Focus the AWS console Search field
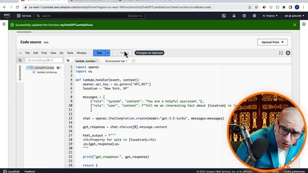The height and width of the screenshot is (173, 308). coord(90,16)
